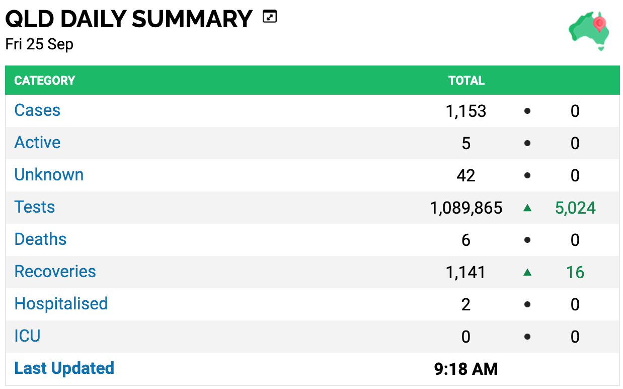The image size is (623, 389).
Task: Click the dot indicator in ICU row
Action: tap(527, 337)
